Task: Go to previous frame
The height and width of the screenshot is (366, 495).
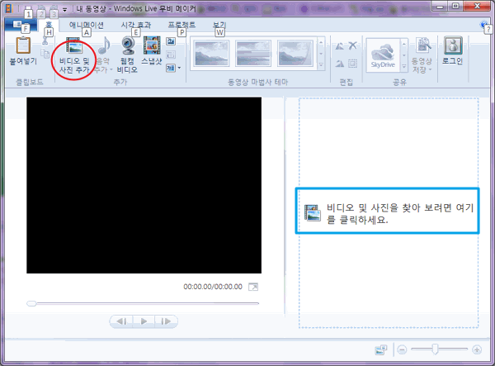Action: pyautogui.click(x=121, y=321)
